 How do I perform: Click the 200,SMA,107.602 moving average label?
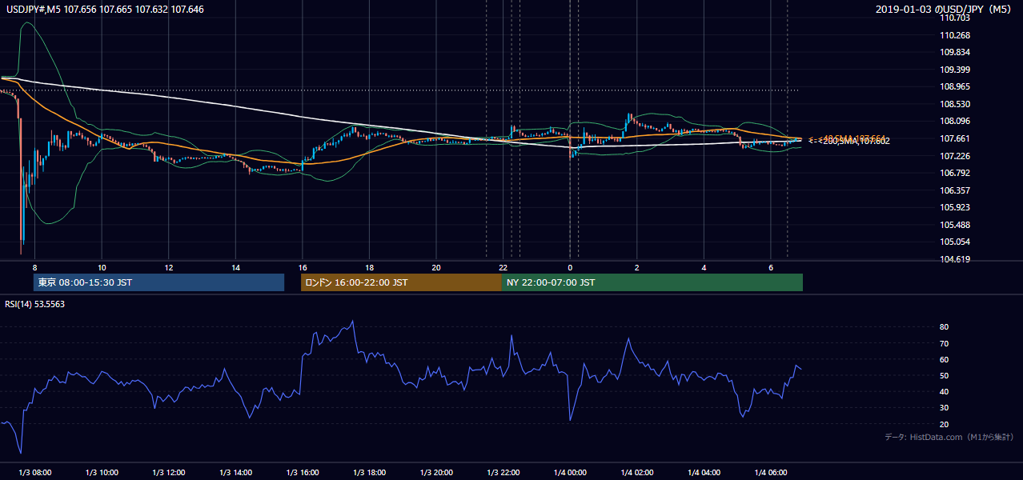click(855, 142)
